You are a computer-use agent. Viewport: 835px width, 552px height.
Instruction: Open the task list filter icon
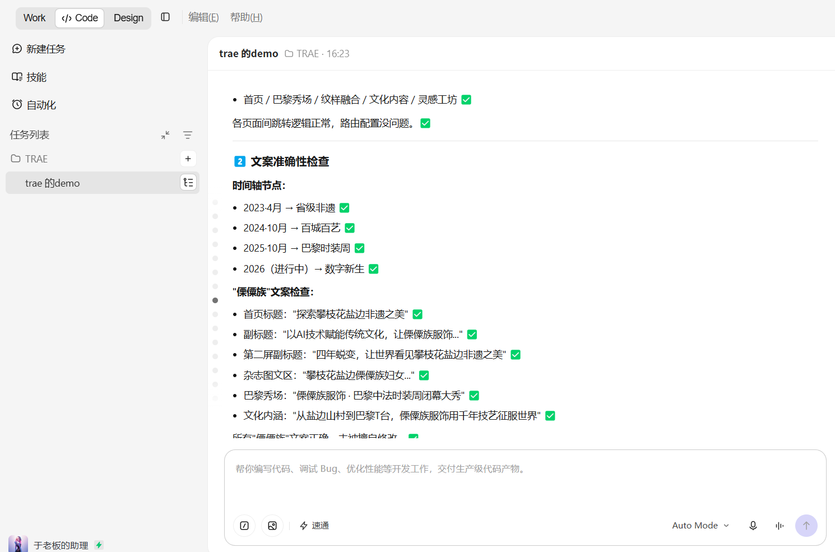[x=188, y=135]
